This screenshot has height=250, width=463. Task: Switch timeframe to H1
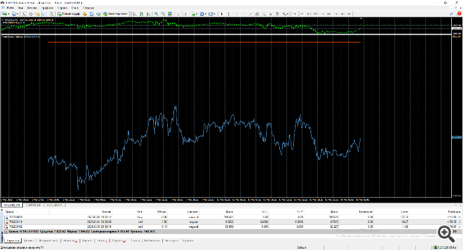(x=322, y=14)
